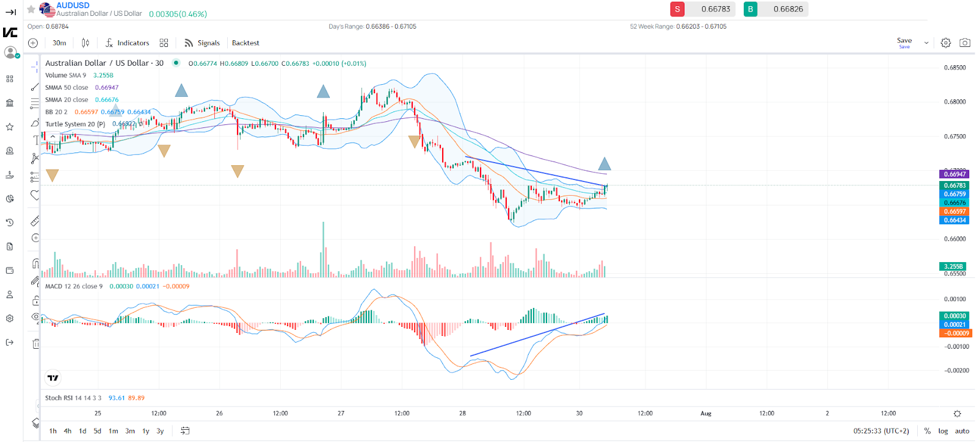The height and width of the screenshot is (442, 977).
Task: Toggle the auto scale option
Action: [962, 430]
